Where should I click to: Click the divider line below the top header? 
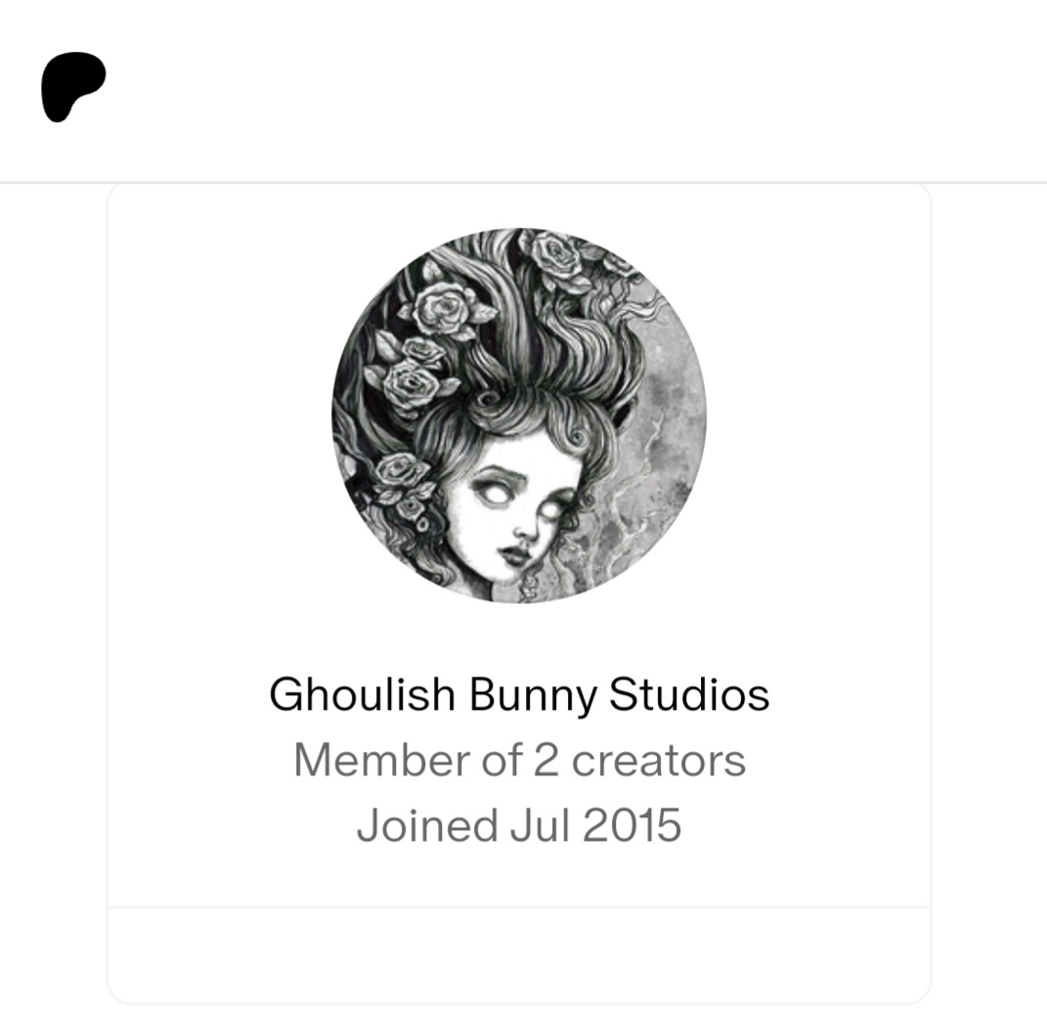524,181
